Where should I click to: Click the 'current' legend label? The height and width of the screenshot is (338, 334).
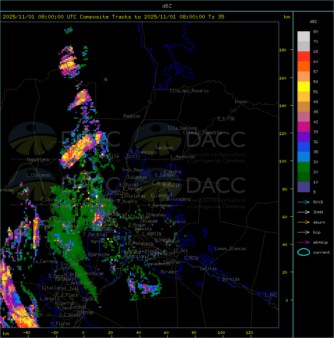click(322, 252)
